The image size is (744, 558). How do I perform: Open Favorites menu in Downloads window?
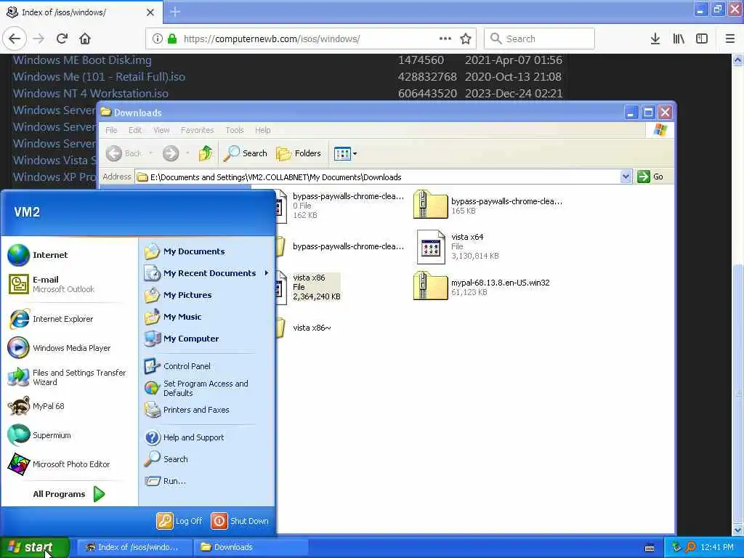[x=197, y=130]
